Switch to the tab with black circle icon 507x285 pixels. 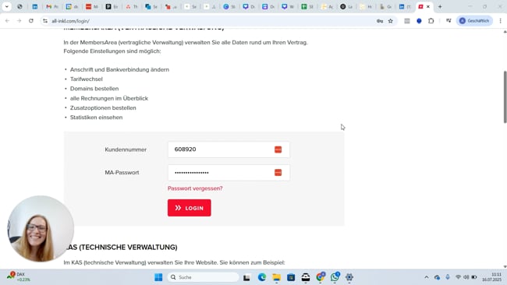(x=346, y=6)
